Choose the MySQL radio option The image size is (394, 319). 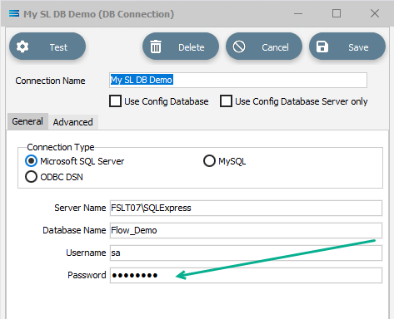209,161
